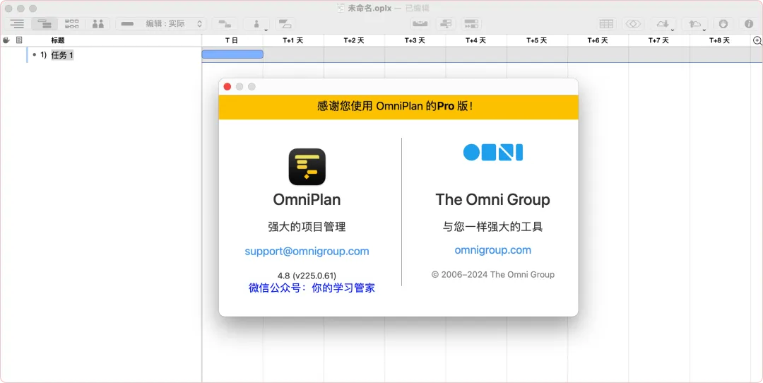Screen dimensions: 763x383
Task: Open the support@omnigroup.com email link
Action: [307, 251]
